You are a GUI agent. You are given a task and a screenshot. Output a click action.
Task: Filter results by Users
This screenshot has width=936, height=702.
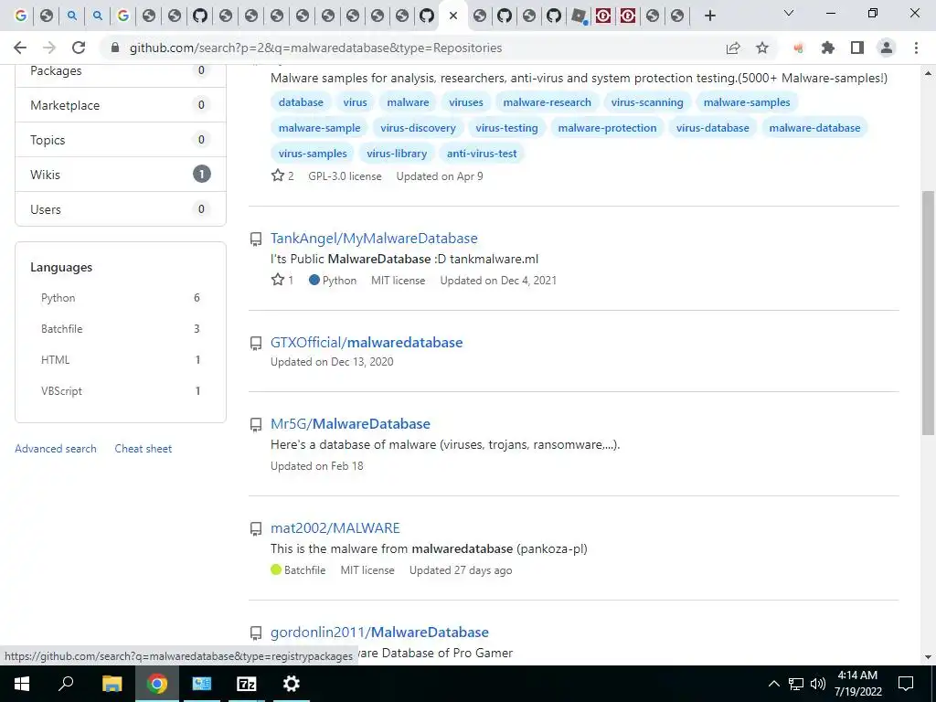coord(121,209)
